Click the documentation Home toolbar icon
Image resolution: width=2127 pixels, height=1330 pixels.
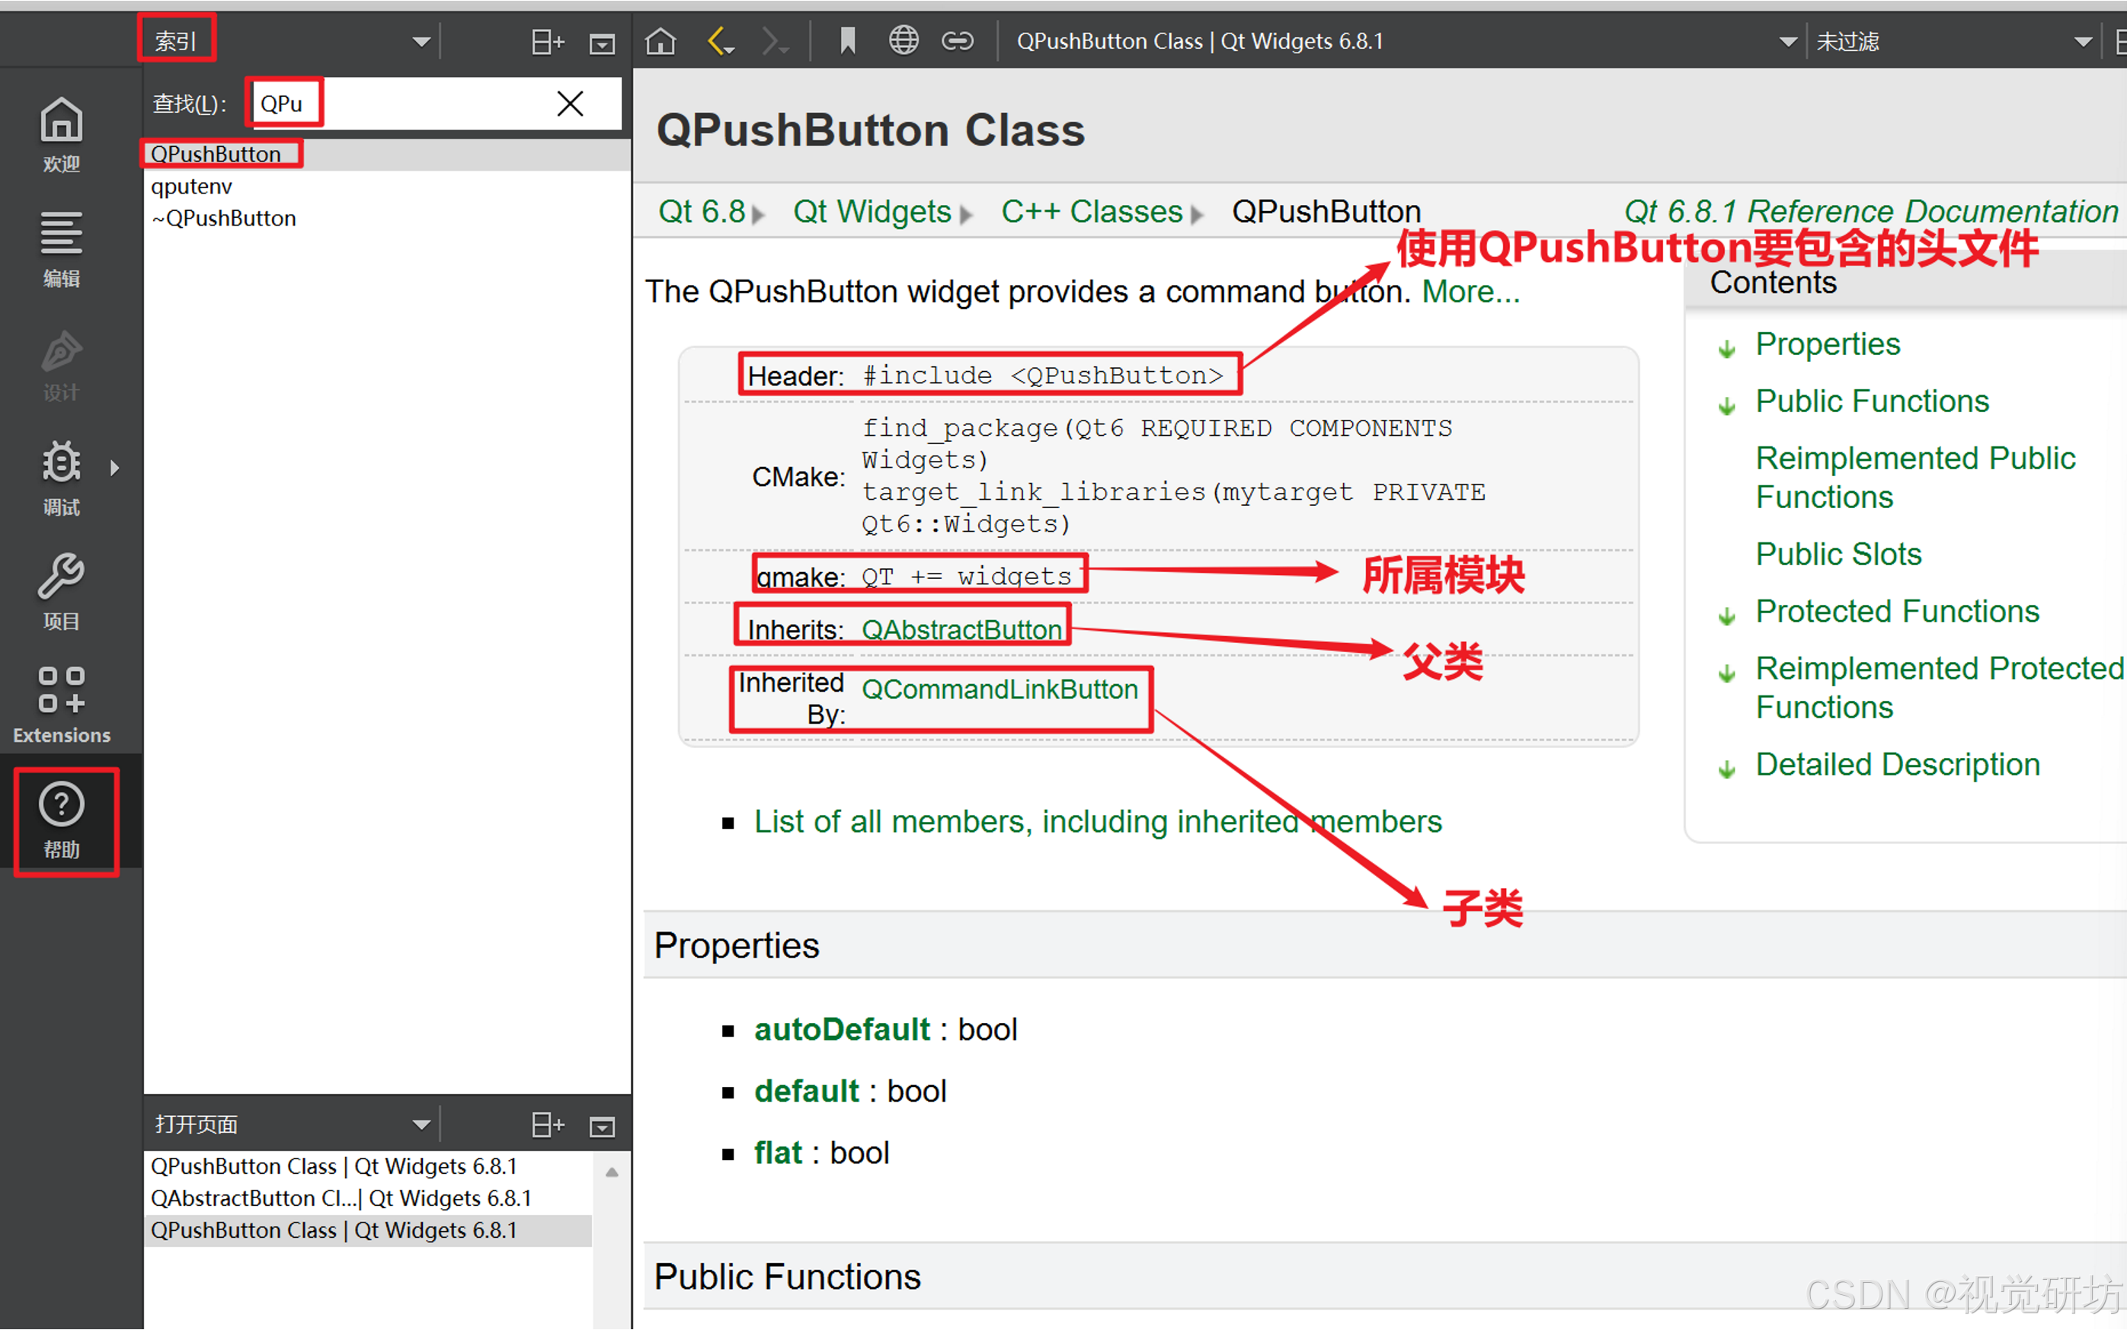(x=660, y=41)
